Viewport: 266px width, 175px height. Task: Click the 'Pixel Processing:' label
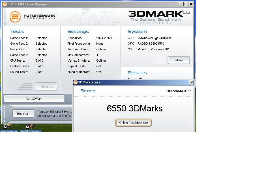(x=79, y=44)
